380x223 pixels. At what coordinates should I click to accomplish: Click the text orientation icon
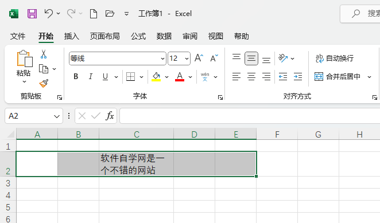(283, 58)
